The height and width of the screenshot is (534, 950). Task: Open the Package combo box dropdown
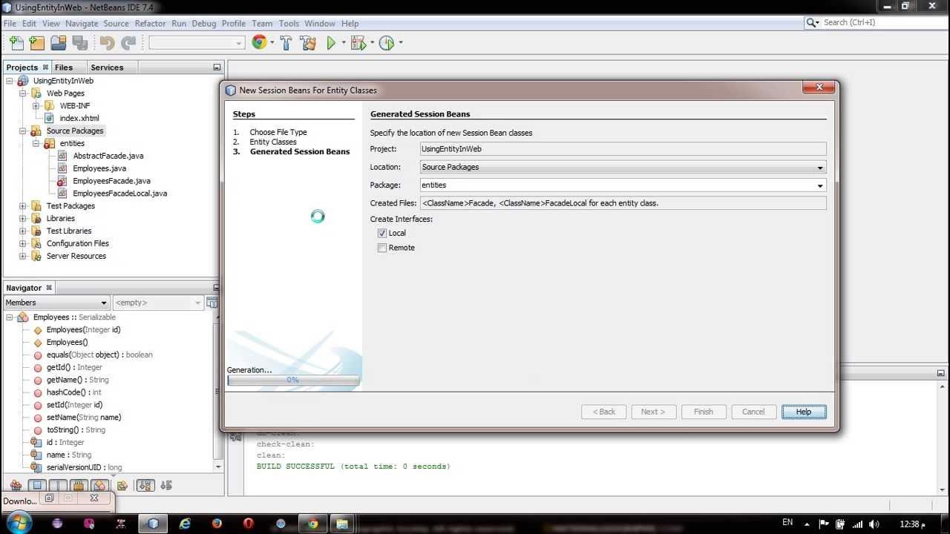coord(819,185)
